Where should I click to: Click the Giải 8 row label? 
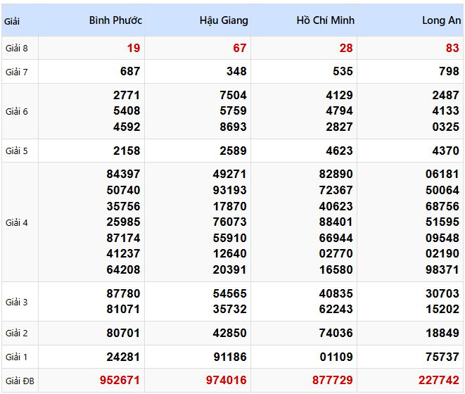coord(17,48)
